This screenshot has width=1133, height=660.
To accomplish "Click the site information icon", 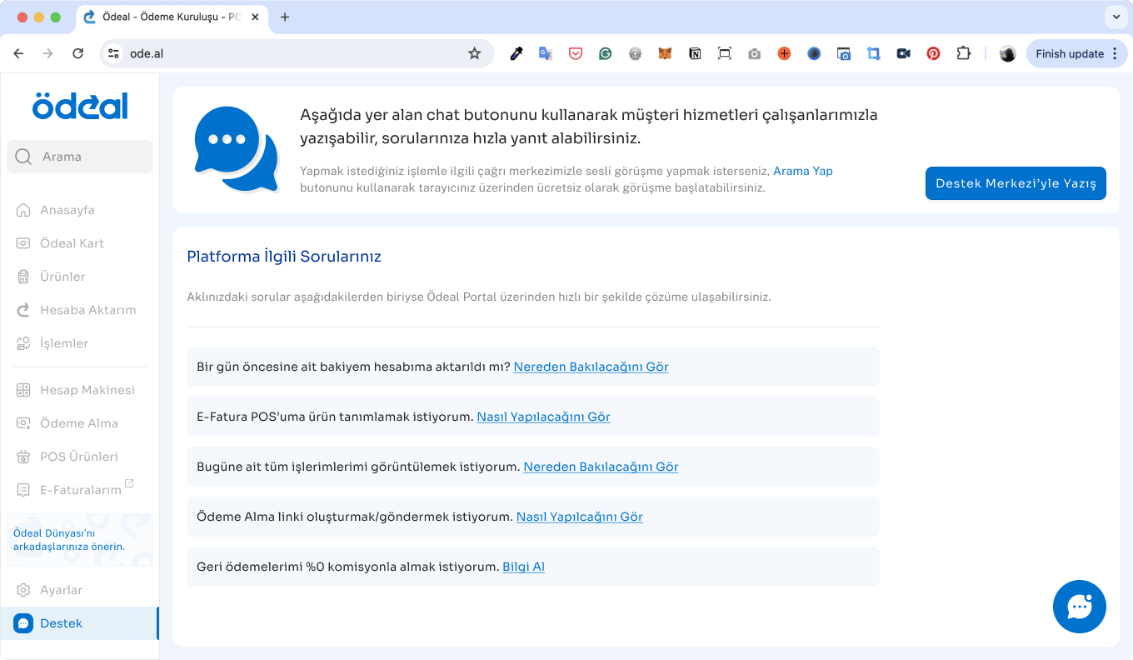I will coord(114,53).
